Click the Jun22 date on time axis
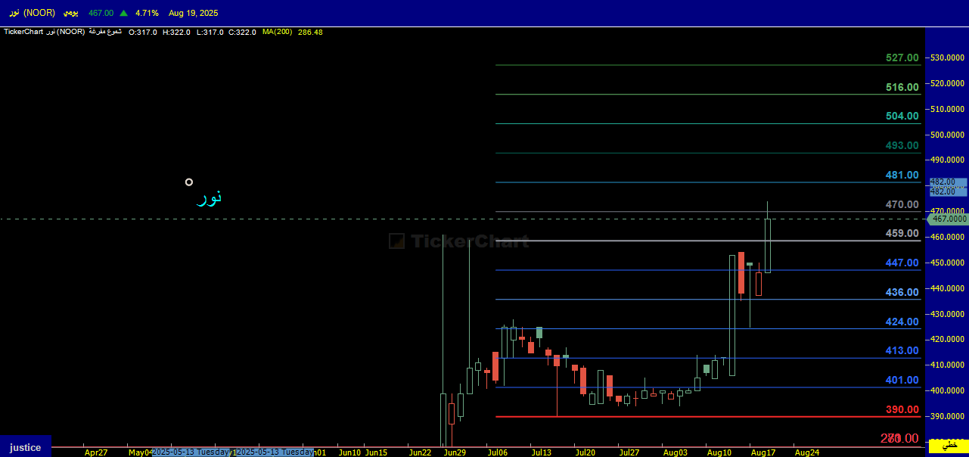The width and height of the screenshot is (969, 457). [420, 452]
